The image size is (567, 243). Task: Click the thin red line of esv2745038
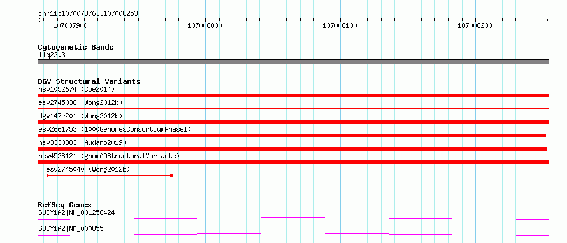pos(293,108)
